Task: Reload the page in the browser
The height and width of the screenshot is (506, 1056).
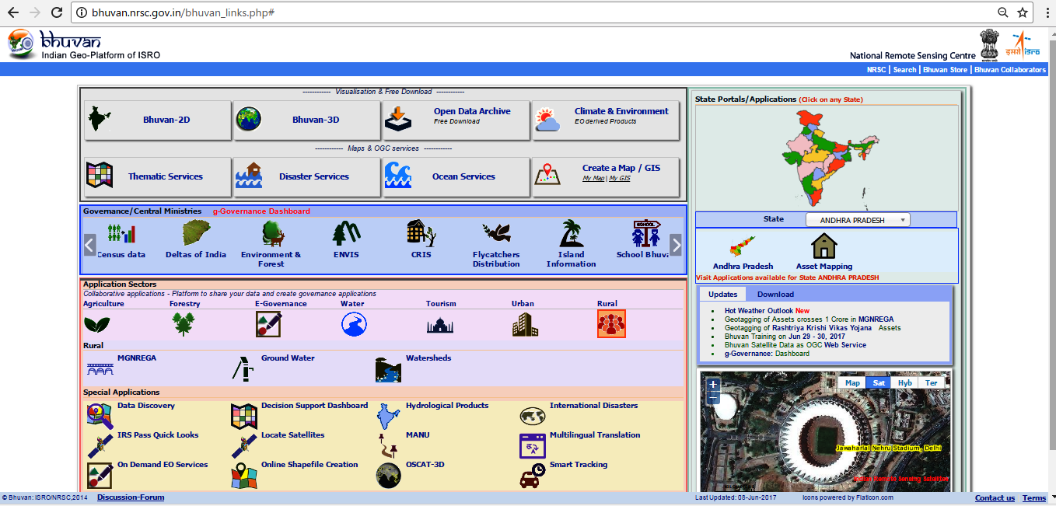Action: pos(57,12)
